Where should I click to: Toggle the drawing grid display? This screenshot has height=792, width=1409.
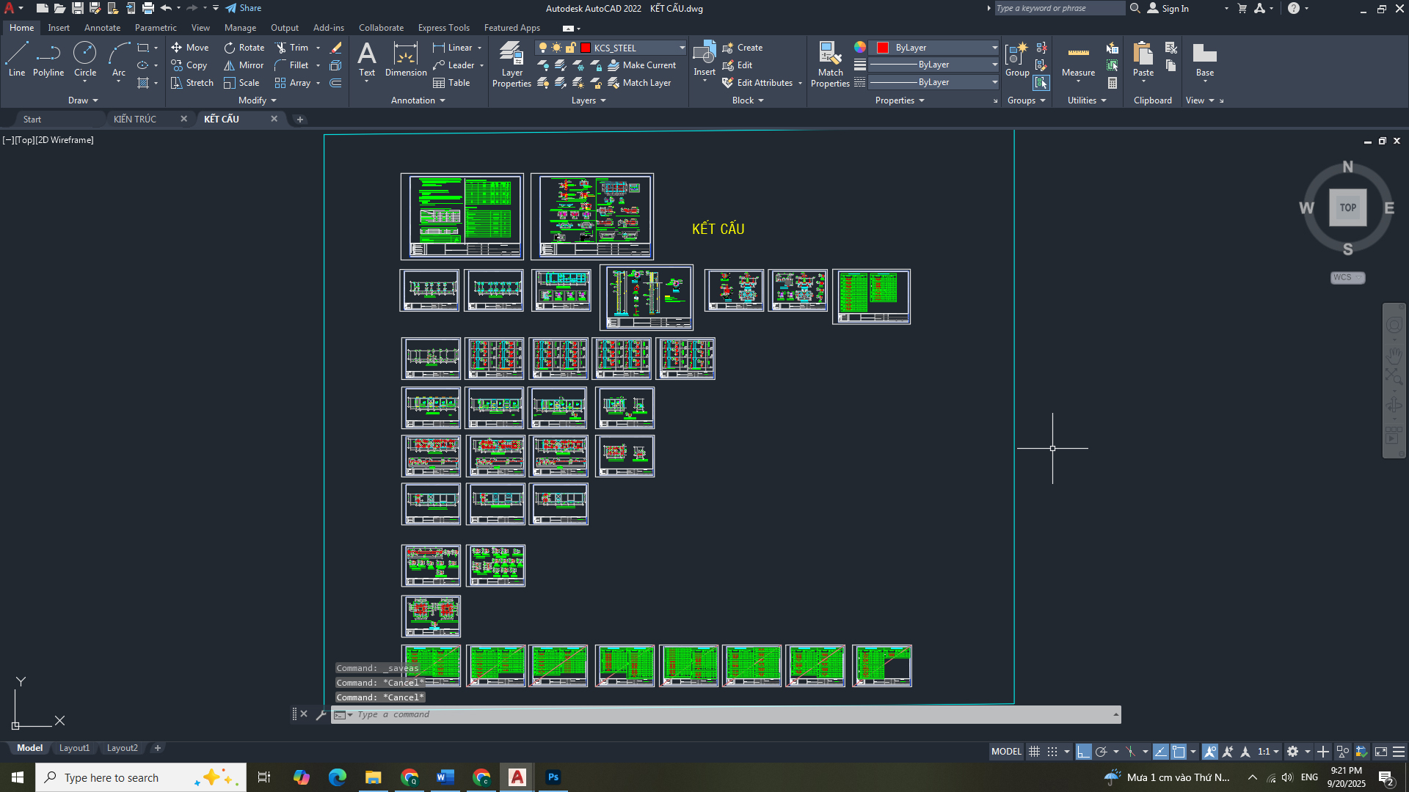click(1034, 752)
